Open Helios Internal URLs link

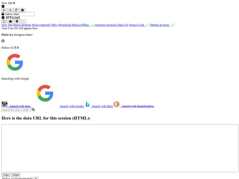pos(45,25)
